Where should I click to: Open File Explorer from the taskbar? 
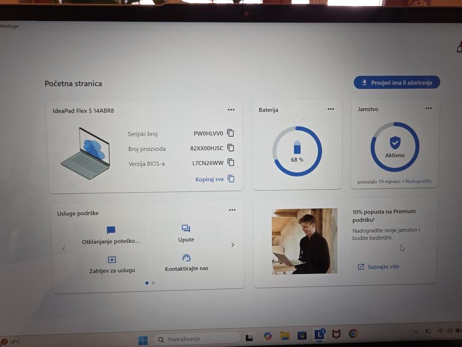[x=285, y=335]
